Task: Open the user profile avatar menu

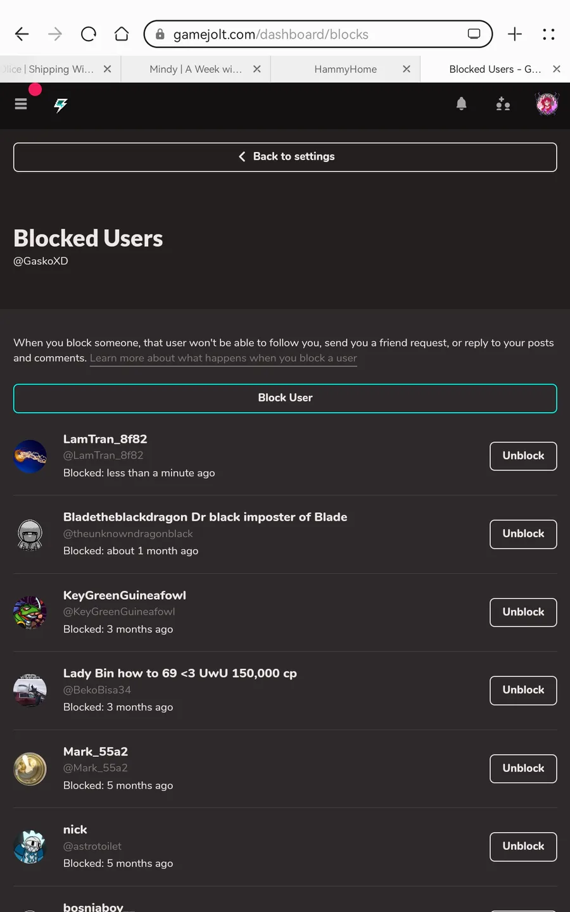Action: (x=547, y=104)
